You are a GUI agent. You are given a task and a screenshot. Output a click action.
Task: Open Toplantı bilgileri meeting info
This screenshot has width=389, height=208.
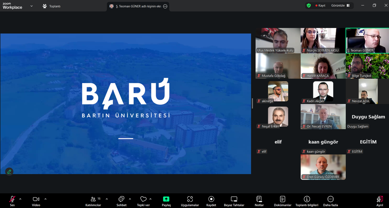tap(307, 200)
